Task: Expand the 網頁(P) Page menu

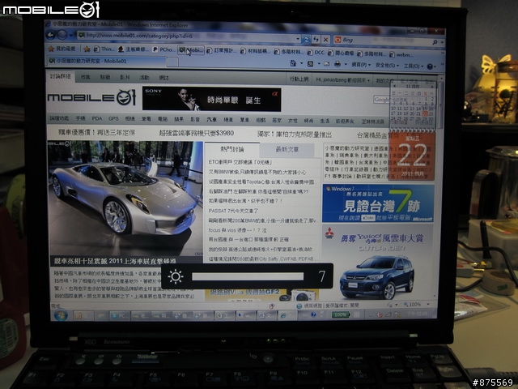Action: pyautogui.click(x=361, y=65)
